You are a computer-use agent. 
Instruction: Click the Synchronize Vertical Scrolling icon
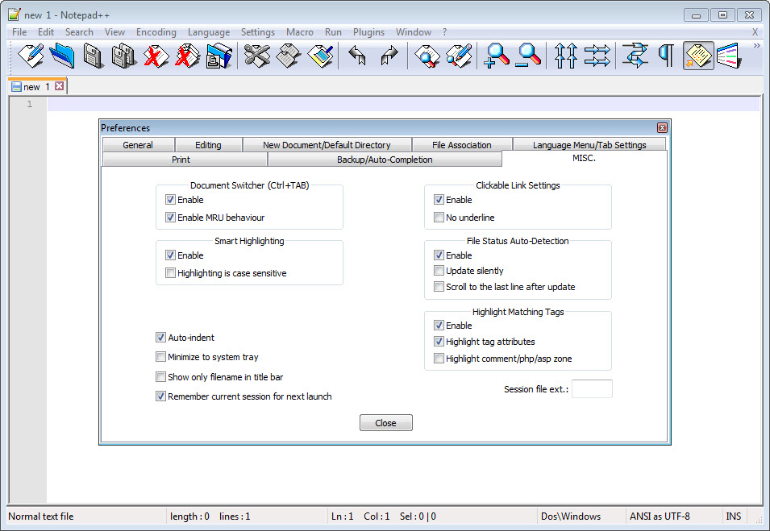pos(566,56)
